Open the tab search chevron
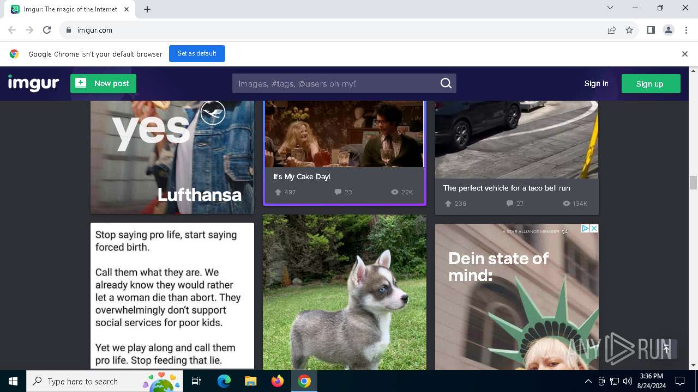Viewport: 698px width, 392px height. (610, 8)
